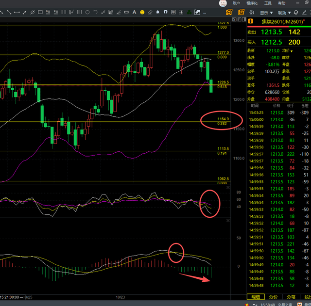The image size is (311, 306).
Task: Click the bell alert icon
Action: 157,12
